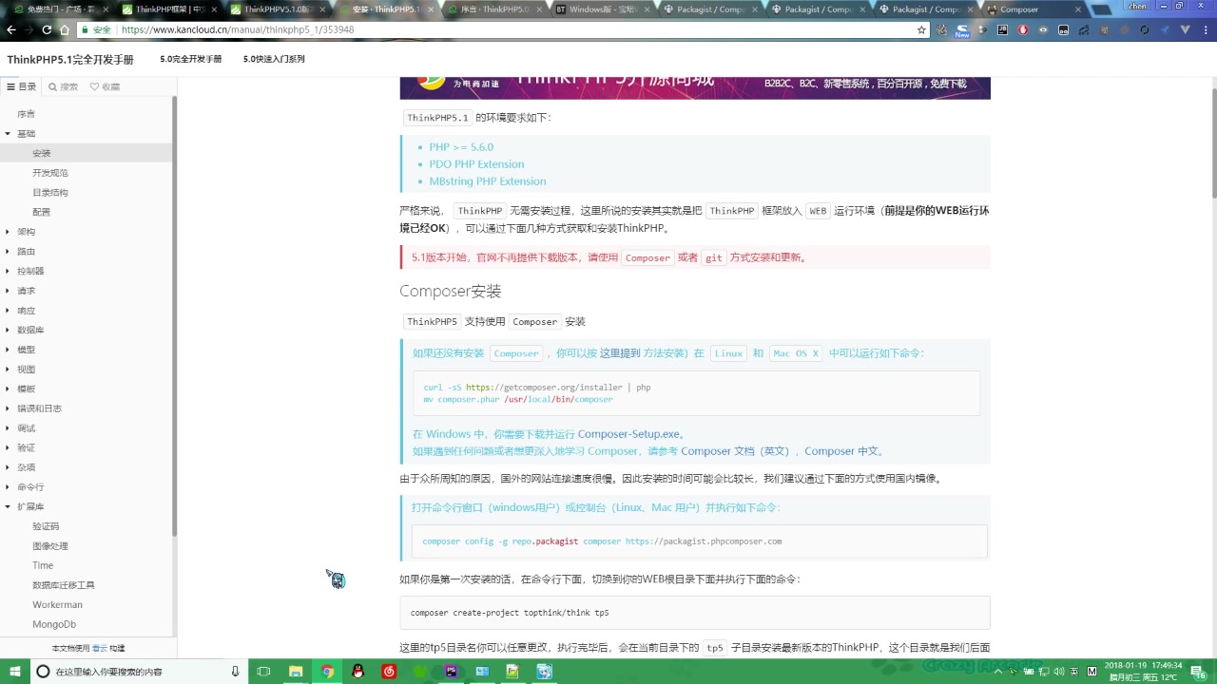Click the Cortana microphone icon
This screenshot has height=684, width=1217.
pos(236,672)
